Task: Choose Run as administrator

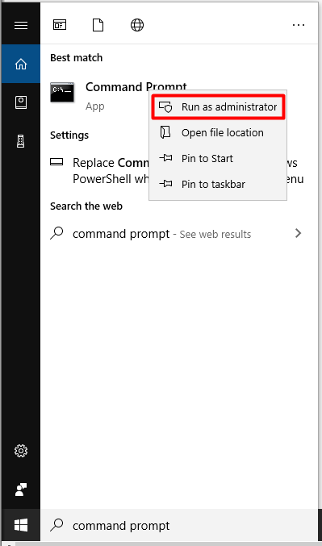Action: click(x=219, y=107)
